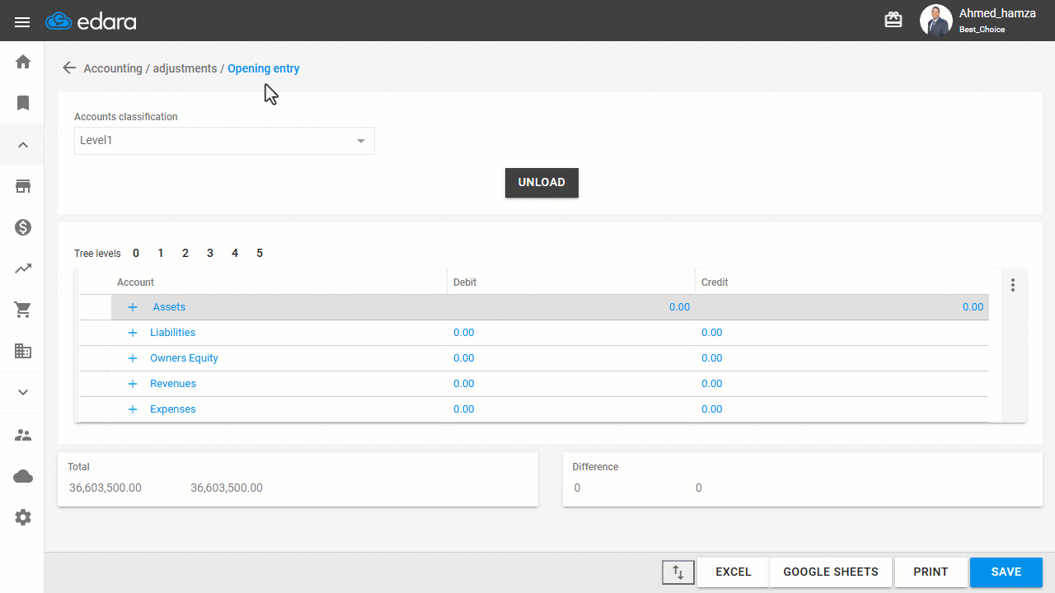Collapse sidebar section with up chevron
The height and width of the screenshot is (593, 1055).
23,145
